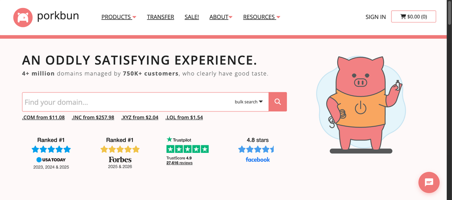Click the porkbun wordmark text
This screenshot has height=200, width=452.
[x=58, y=16]
